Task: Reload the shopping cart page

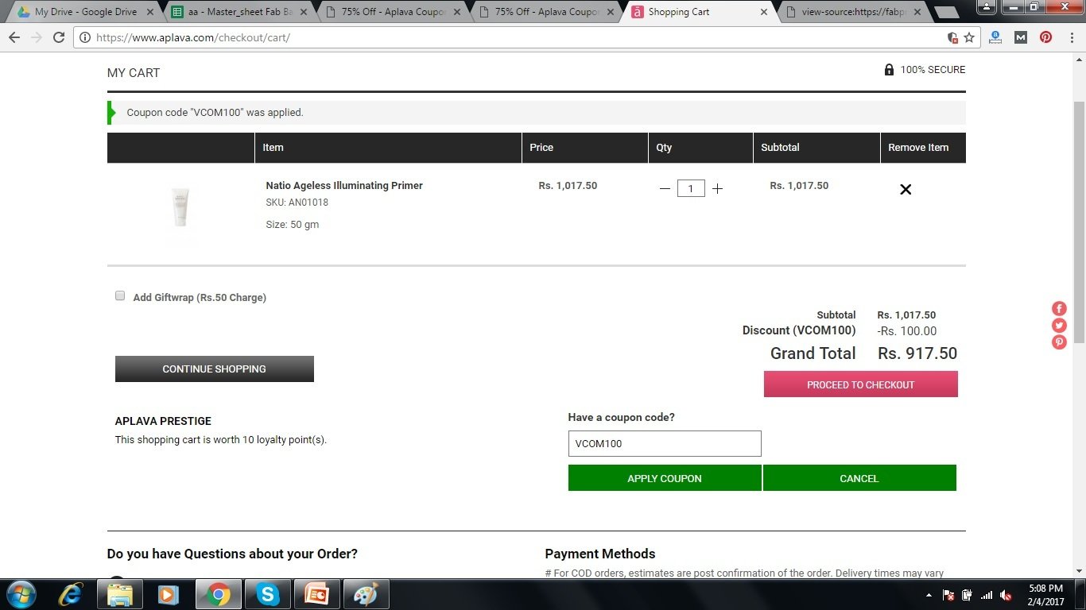Action: (59, 37)
